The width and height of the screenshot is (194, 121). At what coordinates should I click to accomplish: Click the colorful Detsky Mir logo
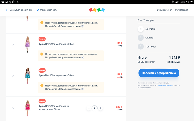point(97,10)
